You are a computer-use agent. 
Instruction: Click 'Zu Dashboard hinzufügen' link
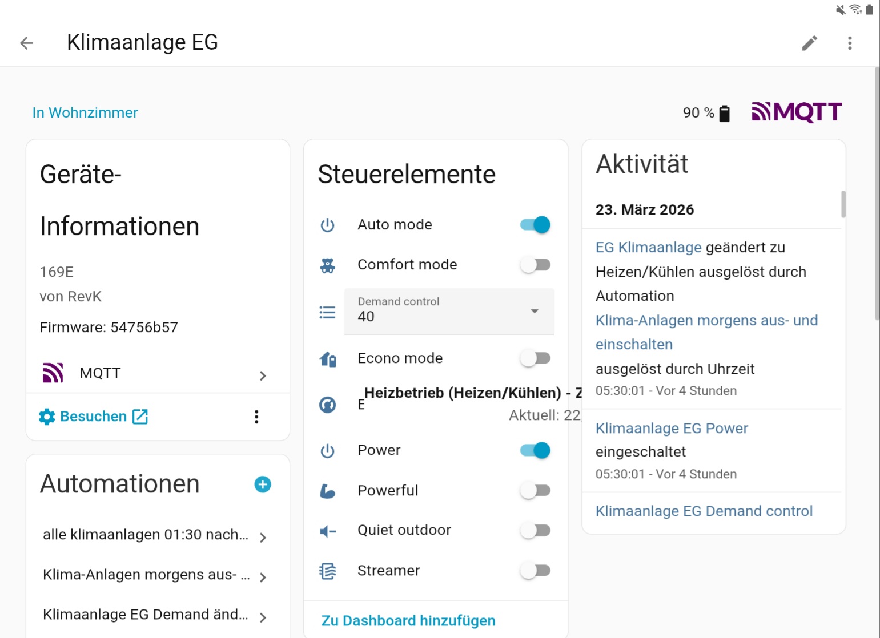tap(408, 620)
